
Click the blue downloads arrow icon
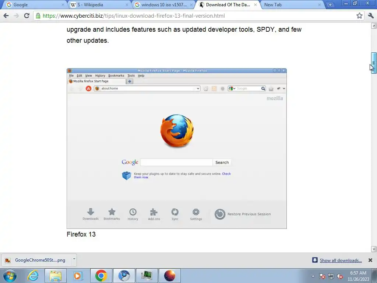coord(315,260)
